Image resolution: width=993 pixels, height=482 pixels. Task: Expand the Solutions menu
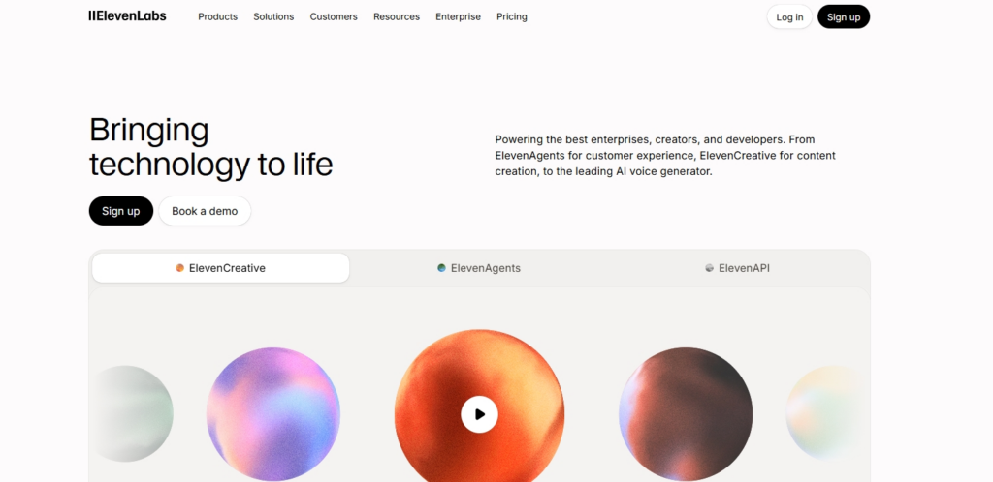273,17
